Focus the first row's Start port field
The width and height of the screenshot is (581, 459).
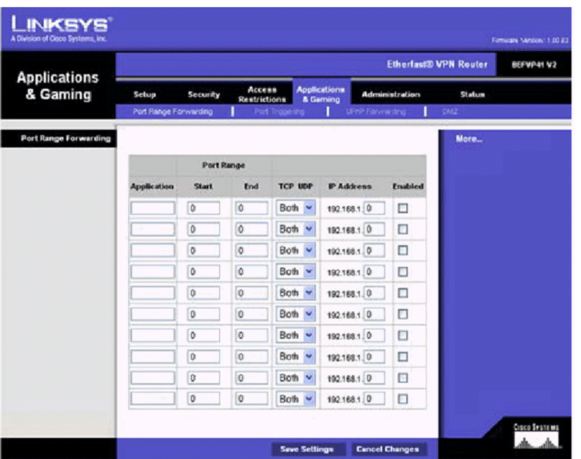[x=204, y=208]
